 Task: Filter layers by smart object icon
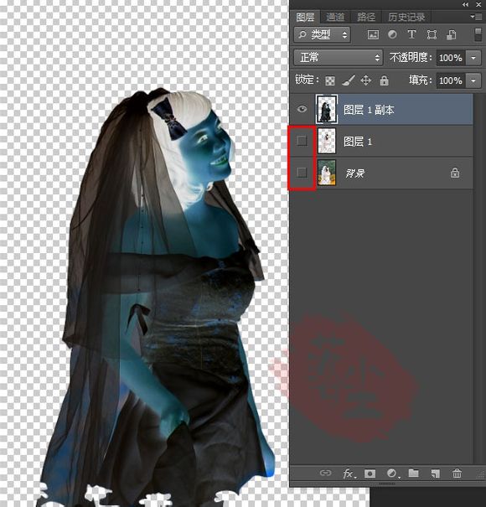(451, 34)
